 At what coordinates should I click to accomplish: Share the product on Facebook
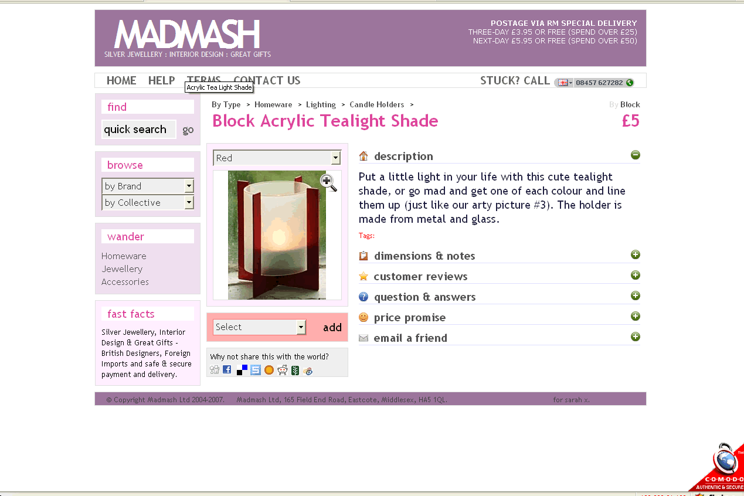click(x=227, y=370)
